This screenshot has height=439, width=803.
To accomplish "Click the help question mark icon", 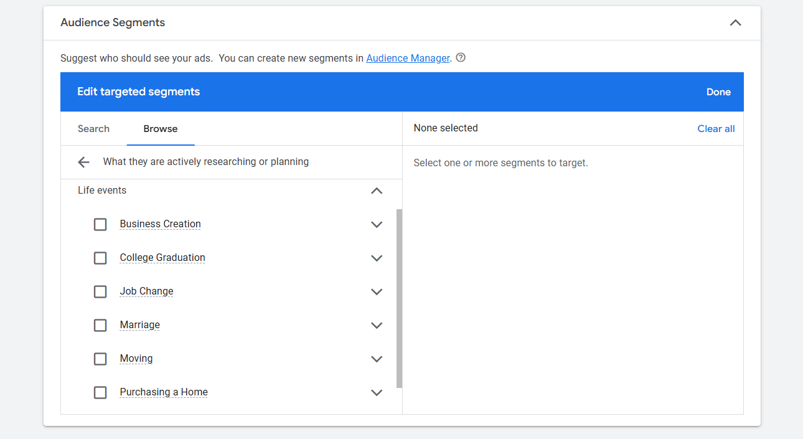I will [x=461, y=58].
